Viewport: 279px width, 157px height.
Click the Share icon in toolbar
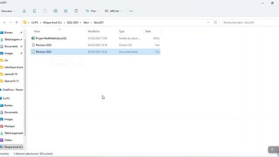tap(66, 11)
